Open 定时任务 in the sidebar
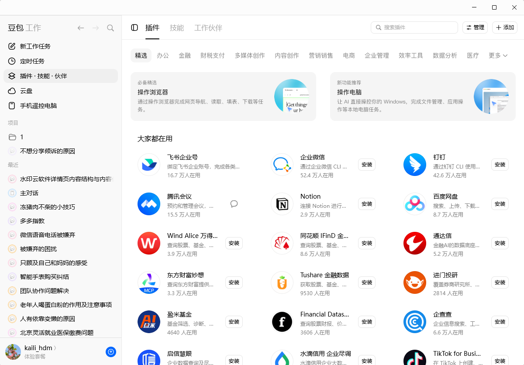Viewport: 524px width, 365px height. click(61, 61)
